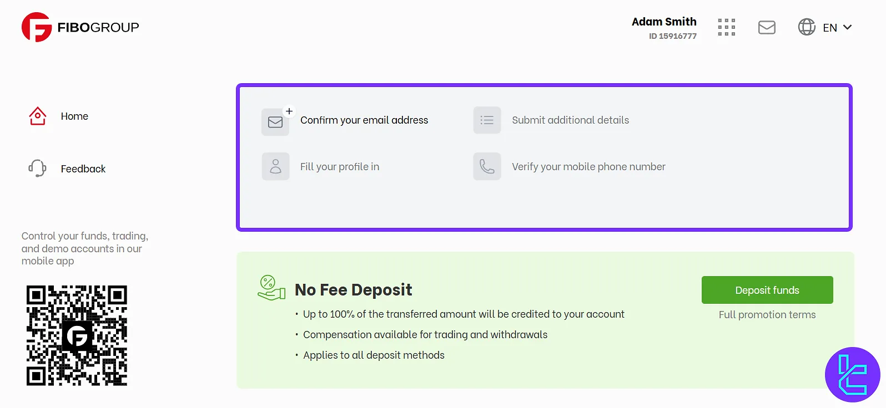The height and width of the screenshot is (408, 886).
Task: Open Feedback in sidebar
Action: pos(83,169)
